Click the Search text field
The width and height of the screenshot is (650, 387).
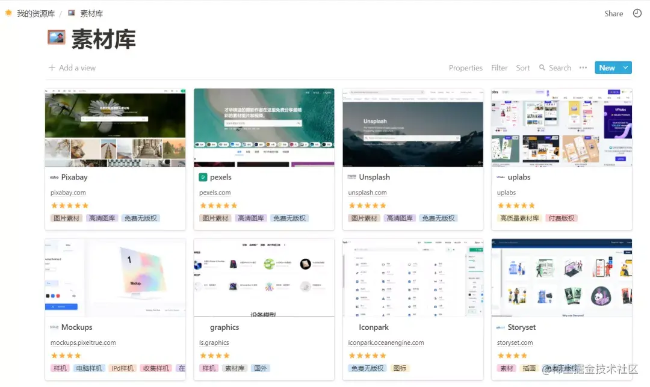[560, 68]
